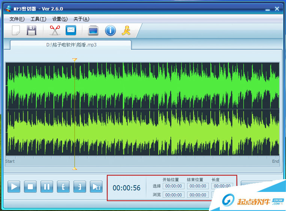This screenshot has width=286, height=211.
Task: Open the 工具(T) menu
Action: pyautogui.click(x=38, y=19)
